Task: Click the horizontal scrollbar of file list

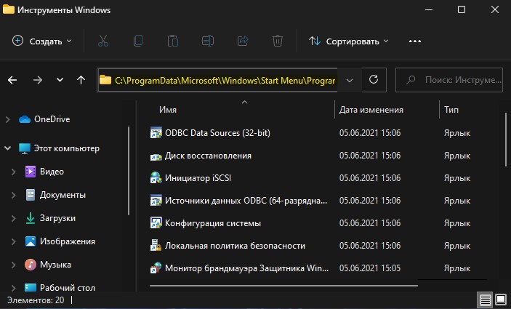Action: tap(284, 286)
